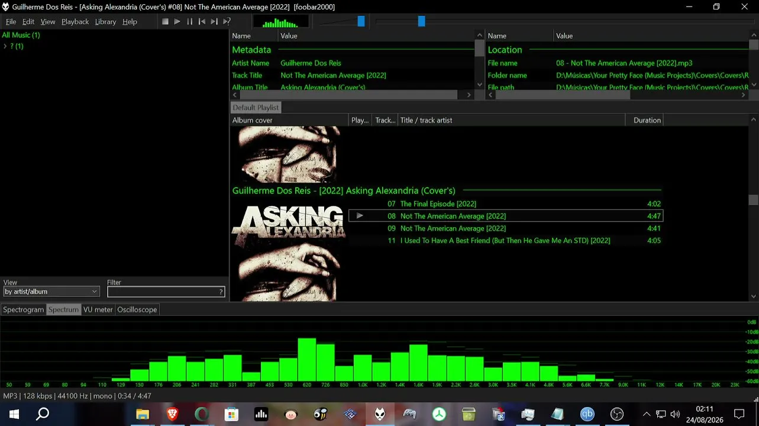Image resolution: width=759 pixels, height=426 pixels.
Task: Expand the '? (1)' library tree node
Action: [x=5, y=46]
